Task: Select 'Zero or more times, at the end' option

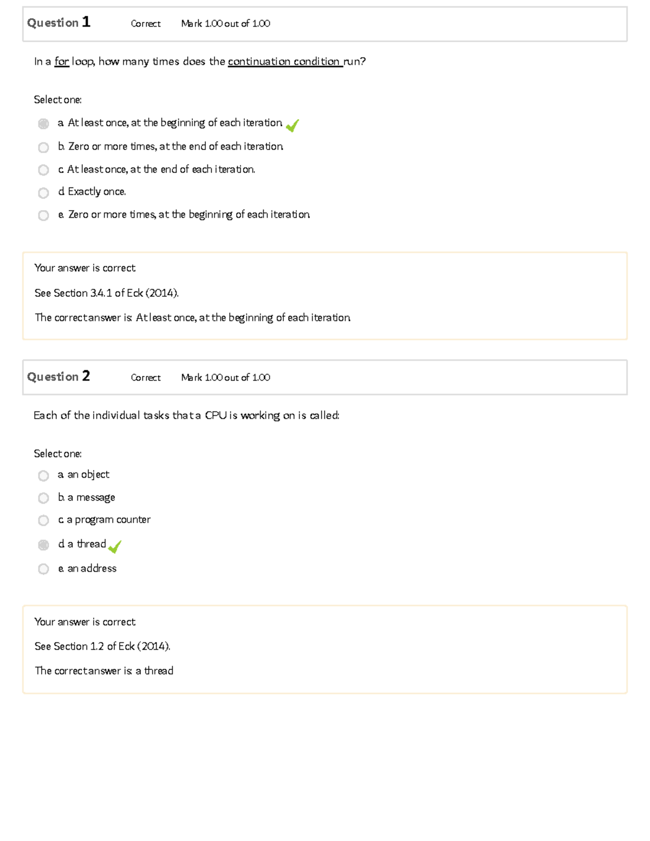Action: coord(43,147)
